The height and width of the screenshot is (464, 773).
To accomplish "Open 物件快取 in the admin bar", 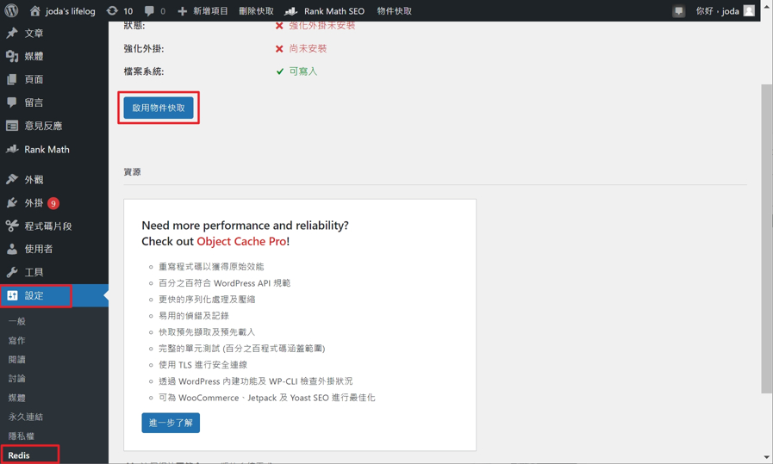I will (x=394, y=11).
